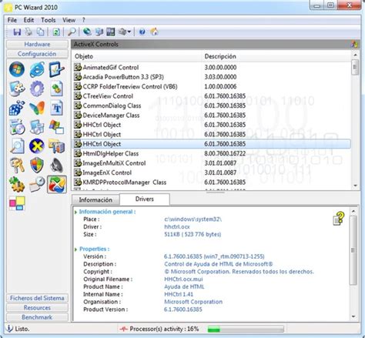Select the blue cubes registry sidebar icon
This screenshot has width=365, height=338.
point(17,108)
